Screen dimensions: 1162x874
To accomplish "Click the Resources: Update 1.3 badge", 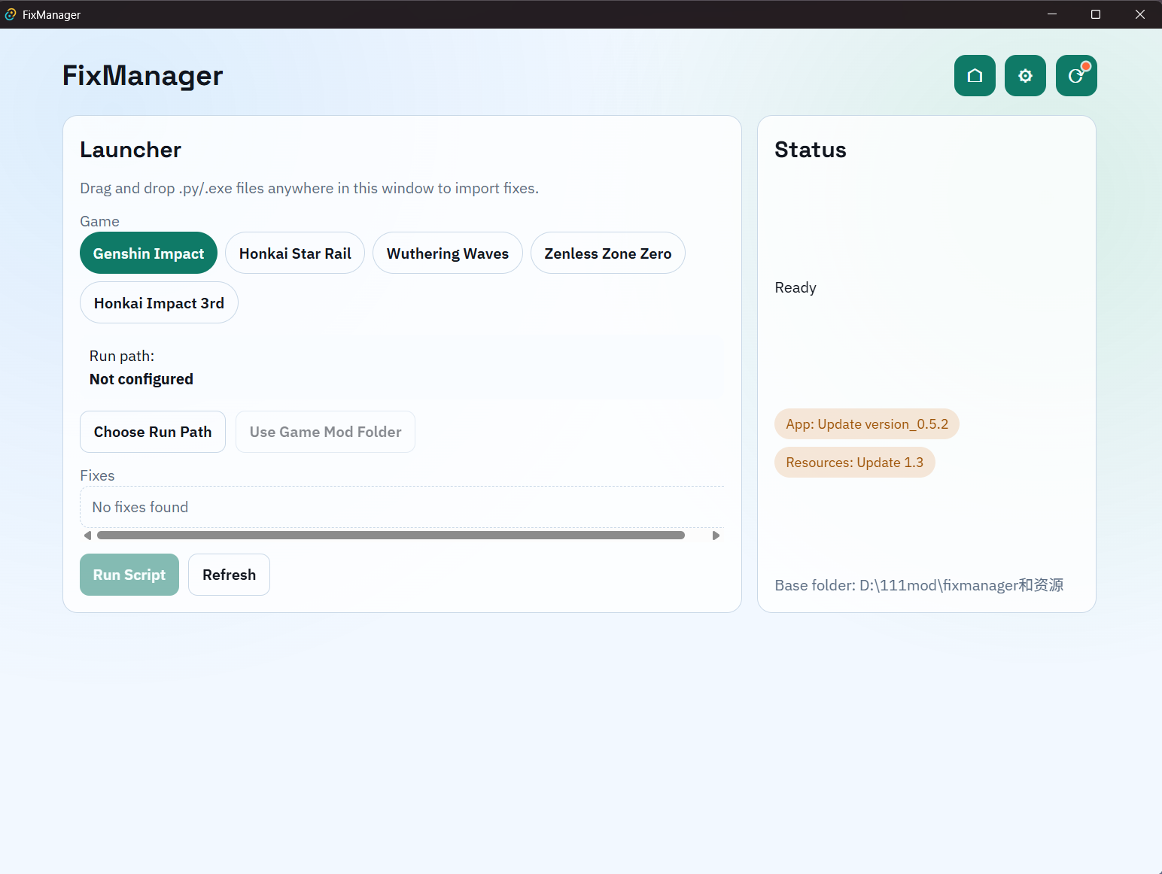I will [855, 463].
